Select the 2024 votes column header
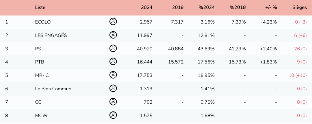The image size is (312, 124). (x=147, y=7)
